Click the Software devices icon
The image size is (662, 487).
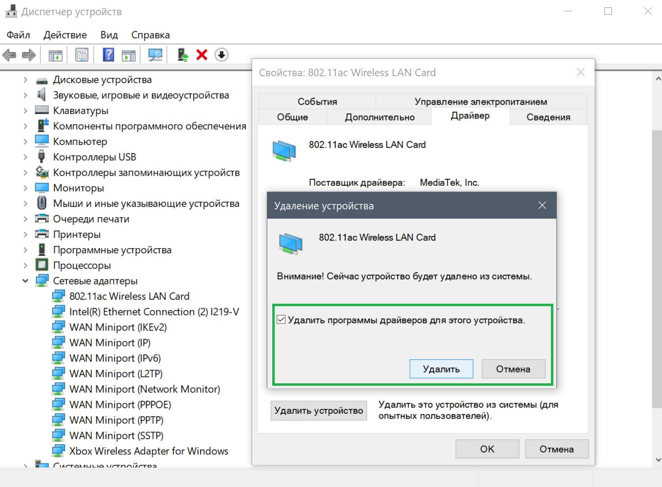click(42, 250)
